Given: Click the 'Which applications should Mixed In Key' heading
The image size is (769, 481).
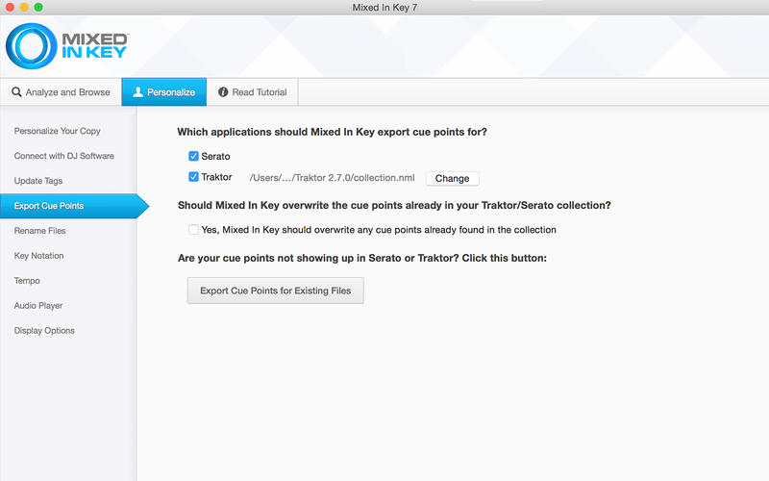Looking at the screenshot, I should point(332,132).
